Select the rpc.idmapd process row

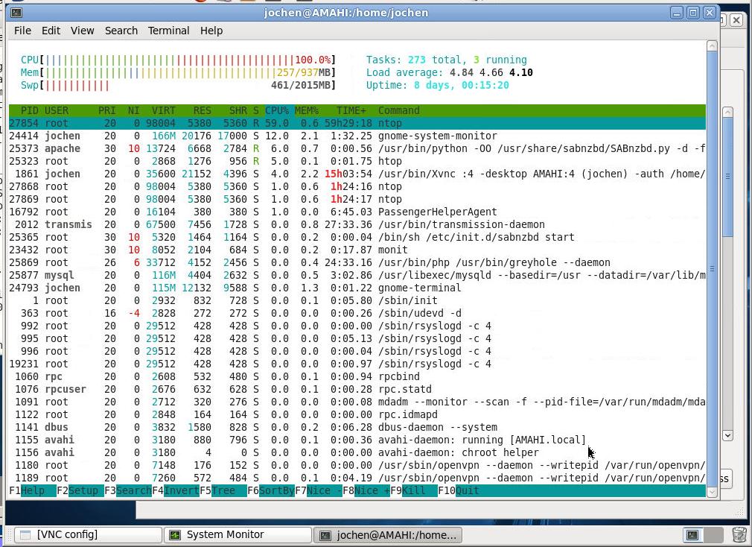357,414
